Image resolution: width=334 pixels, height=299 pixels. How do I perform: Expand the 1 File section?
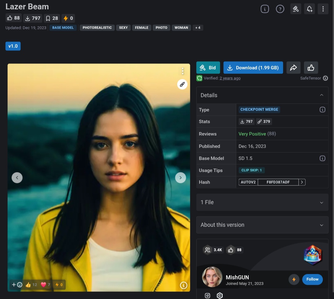tap(262, 202)
